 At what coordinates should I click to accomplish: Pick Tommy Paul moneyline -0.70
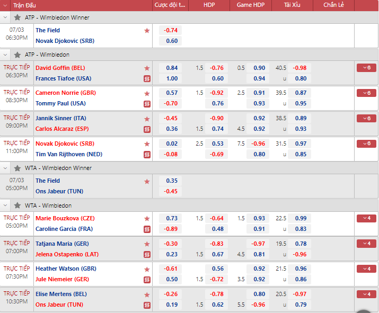pos(170,104)
